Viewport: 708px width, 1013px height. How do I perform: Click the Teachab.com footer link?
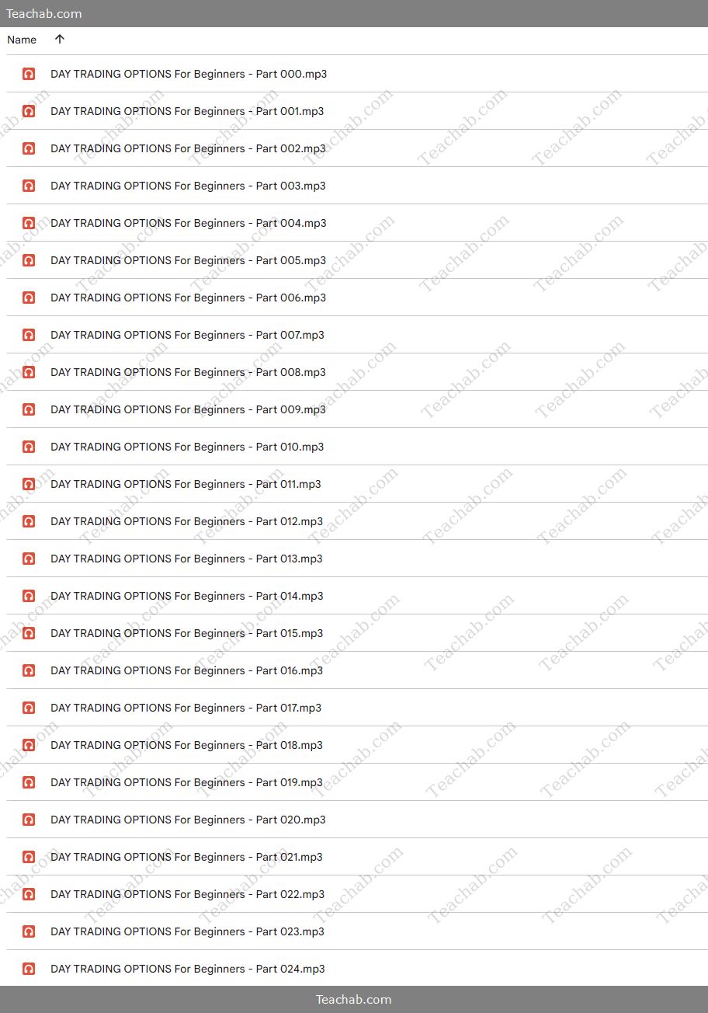(x=354, y=1000)
